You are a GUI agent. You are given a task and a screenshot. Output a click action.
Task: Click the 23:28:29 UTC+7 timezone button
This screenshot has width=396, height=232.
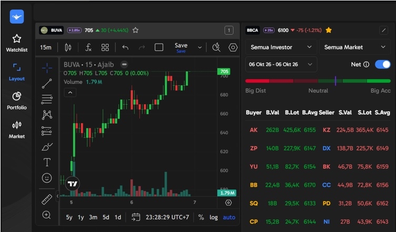167,217
